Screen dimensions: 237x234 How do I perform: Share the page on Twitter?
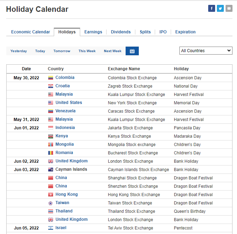point(220,8)
